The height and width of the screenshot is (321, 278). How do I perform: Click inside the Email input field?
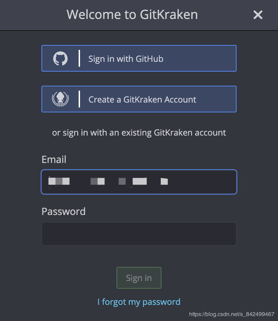coord(139,182)
